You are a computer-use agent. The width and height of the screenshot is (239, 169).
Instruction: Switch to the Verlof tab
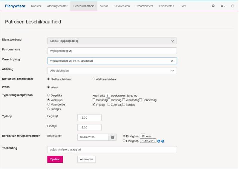(x=104, y=6)
